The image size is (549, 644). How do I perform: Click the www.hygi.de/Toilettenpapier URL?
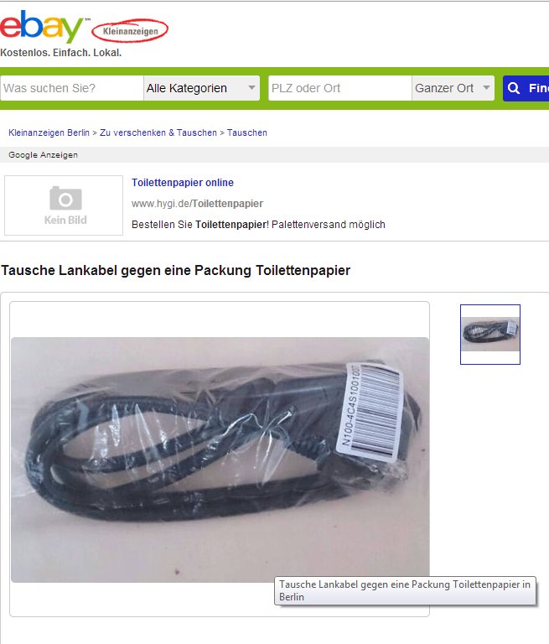[197, 203]
